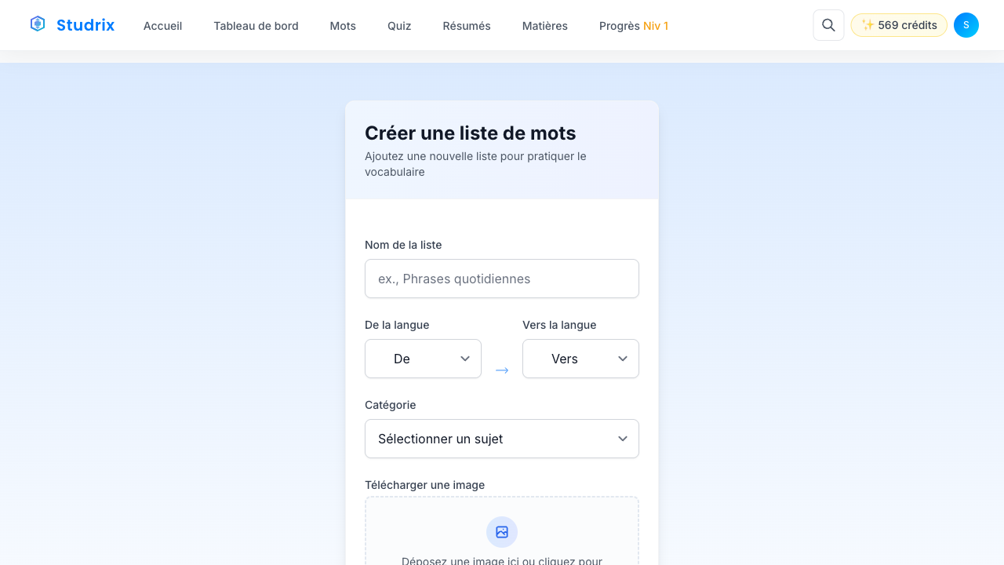This screenshot has height=565, width=1004.
Task: Navigate to Mots section
Action: [343, 26]
